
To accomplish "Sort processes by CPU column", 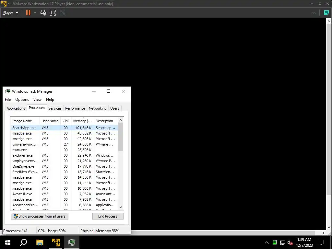I will 66,121.
